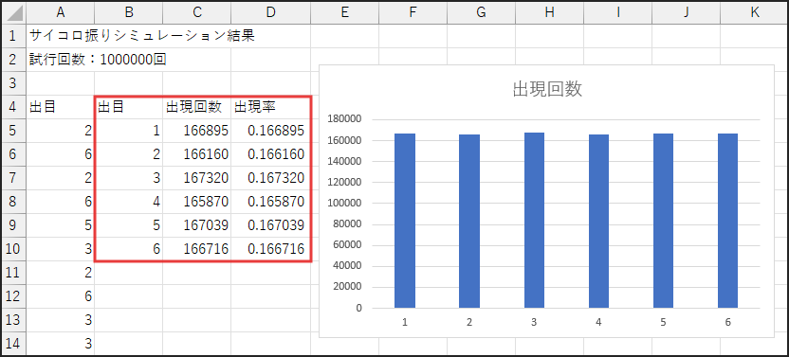Click cell showing 0.167320
Screen dimensions: 789x357
point(270,177)
